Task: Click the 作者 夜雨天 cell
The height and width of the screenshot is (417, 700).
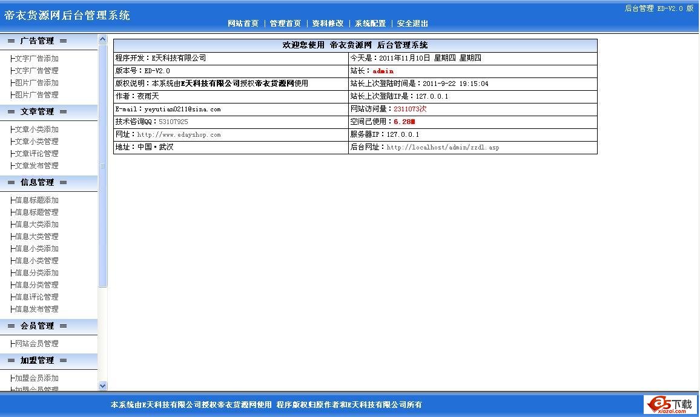Action: tap(231, 96)
